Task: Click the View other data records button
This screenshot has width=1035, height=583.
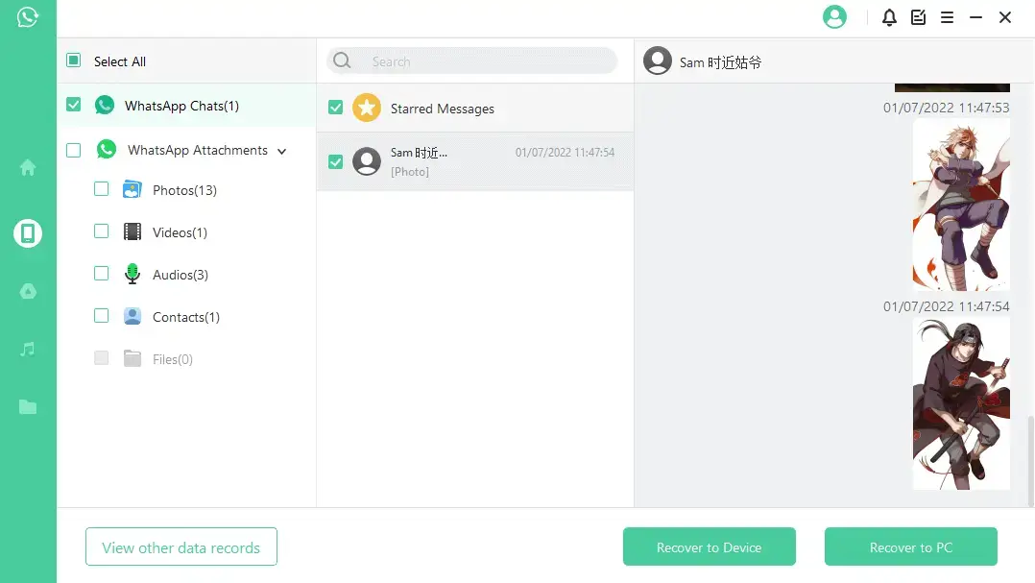Action: 181,547
